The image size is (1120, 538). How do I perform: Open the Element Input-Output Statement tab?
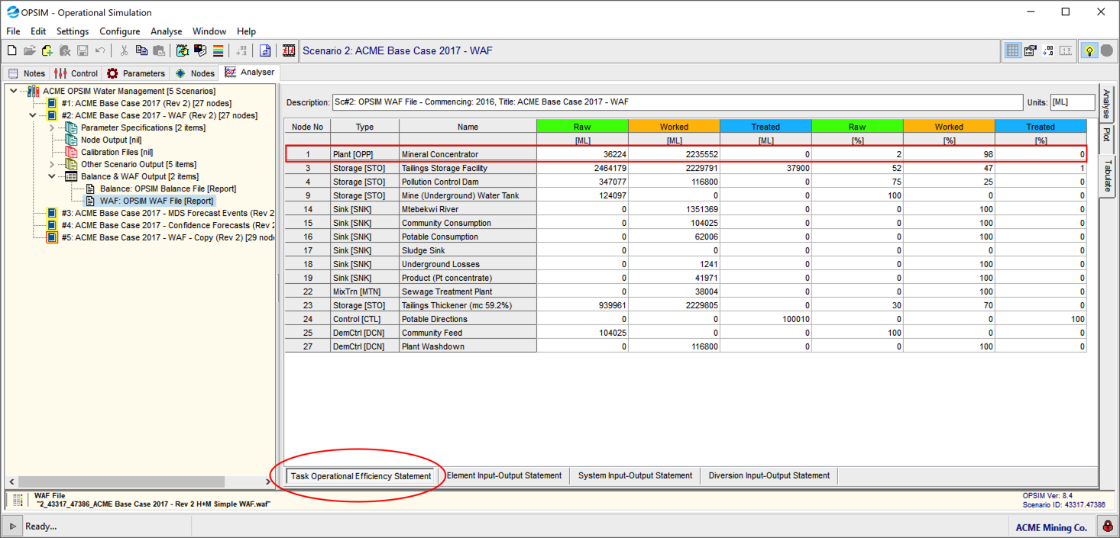point(504,475)
